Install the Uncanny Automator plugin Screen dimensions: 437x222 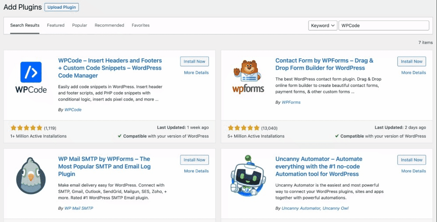[x=412, y=160]
